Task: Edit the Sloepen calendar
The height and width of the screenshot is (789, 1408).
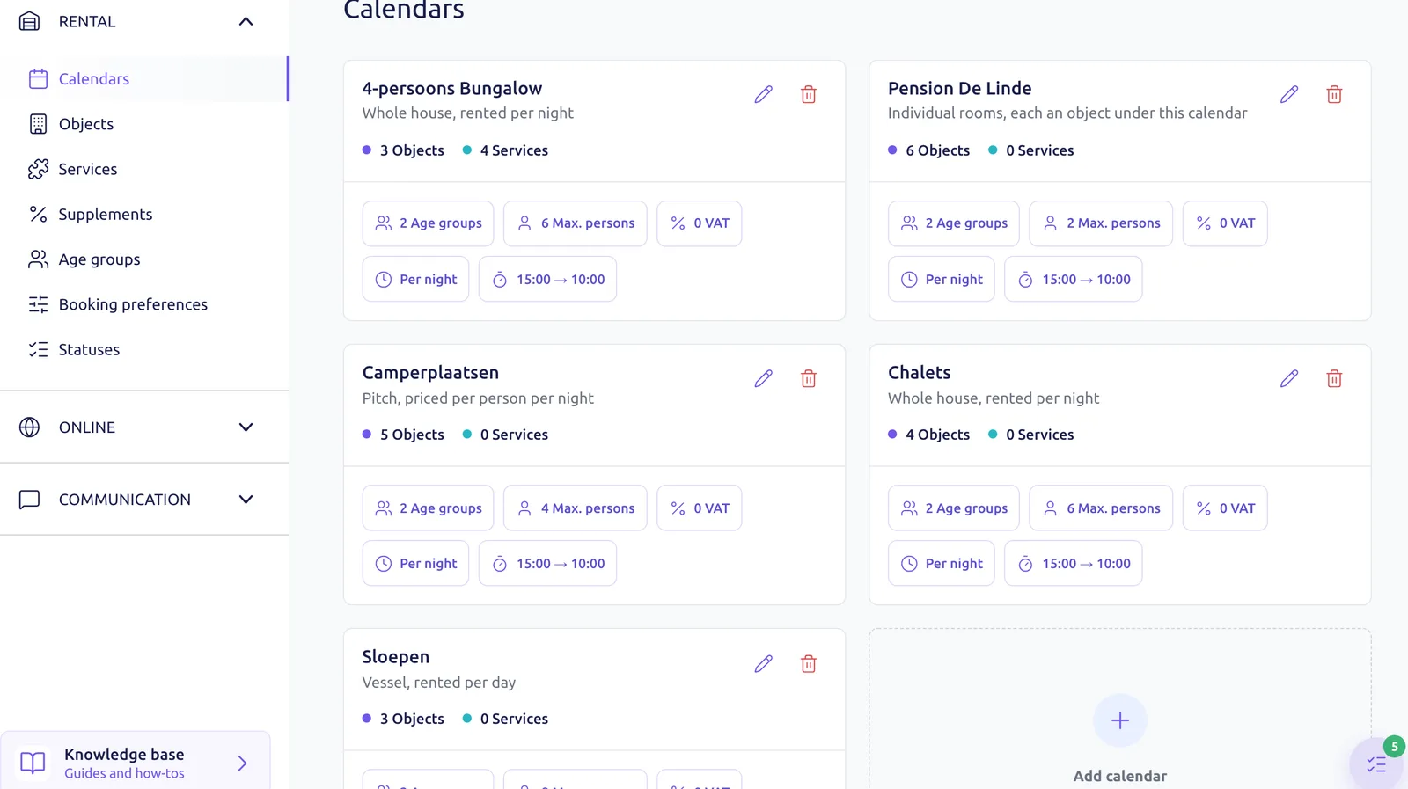Action: click(763, 663)
